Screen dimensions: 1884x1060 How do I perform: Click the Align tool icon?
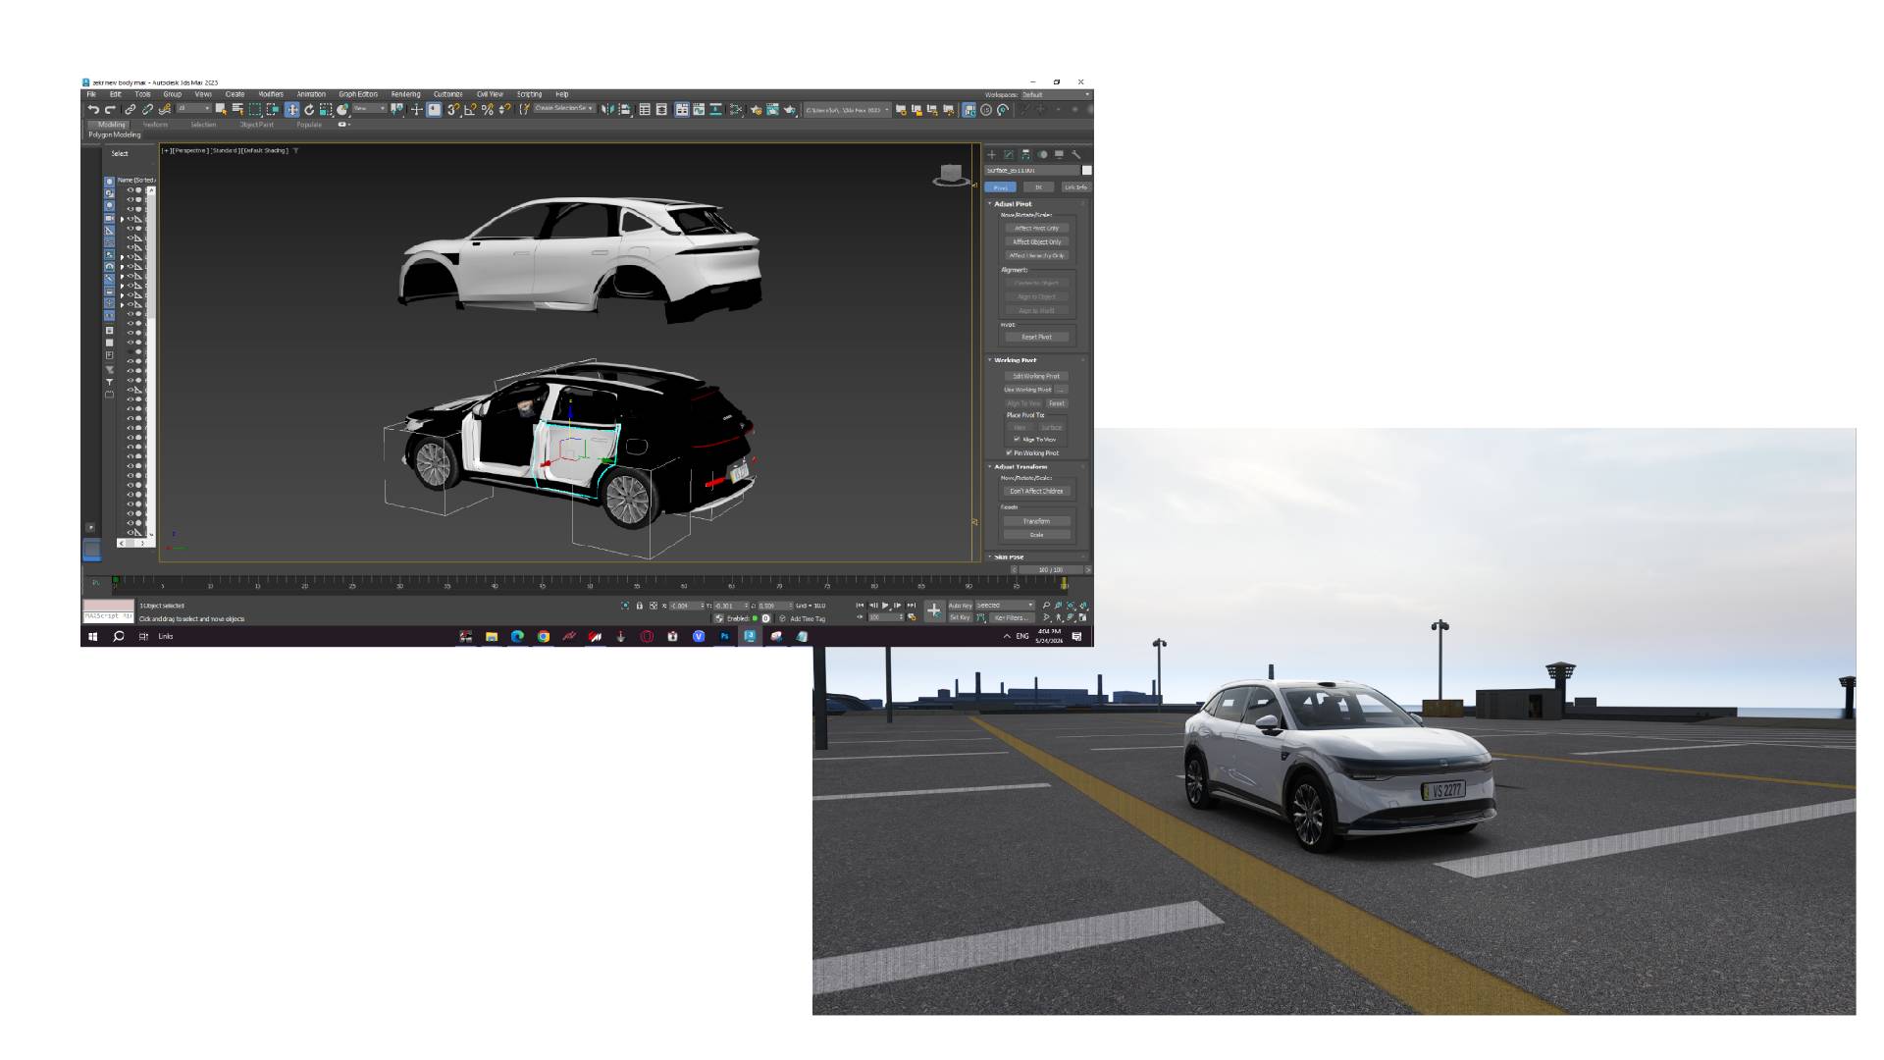[x=625, y=110]
